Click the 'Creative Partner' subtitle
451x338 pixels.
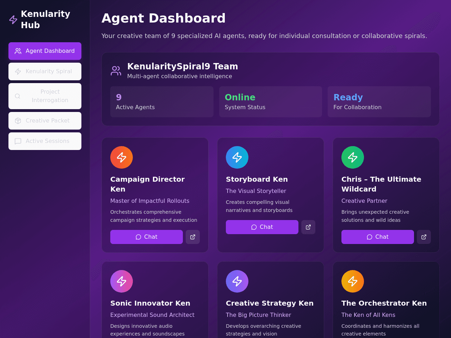tap(364, 201)
